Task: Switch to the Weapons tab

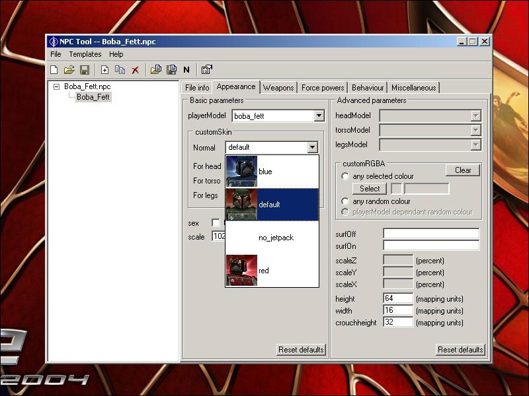Action: tap(278, 88)
